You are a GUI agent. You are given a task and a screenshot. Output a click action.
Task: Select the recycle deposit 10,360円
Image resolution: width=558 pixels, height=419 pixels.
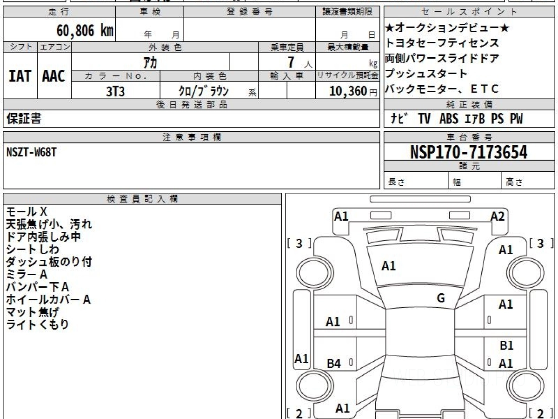pos(353,91)
